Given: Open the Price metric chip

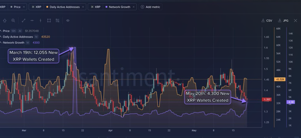Looking at the screenshot, I should tap(17, 7).
